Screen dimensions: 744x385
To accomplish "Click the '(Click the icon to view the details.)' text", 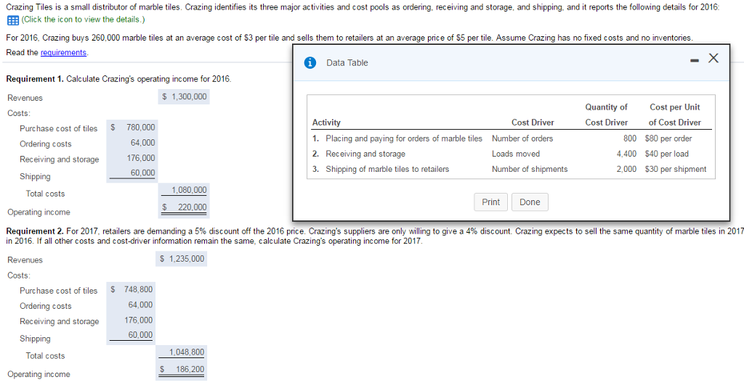I will click(84, 20).
